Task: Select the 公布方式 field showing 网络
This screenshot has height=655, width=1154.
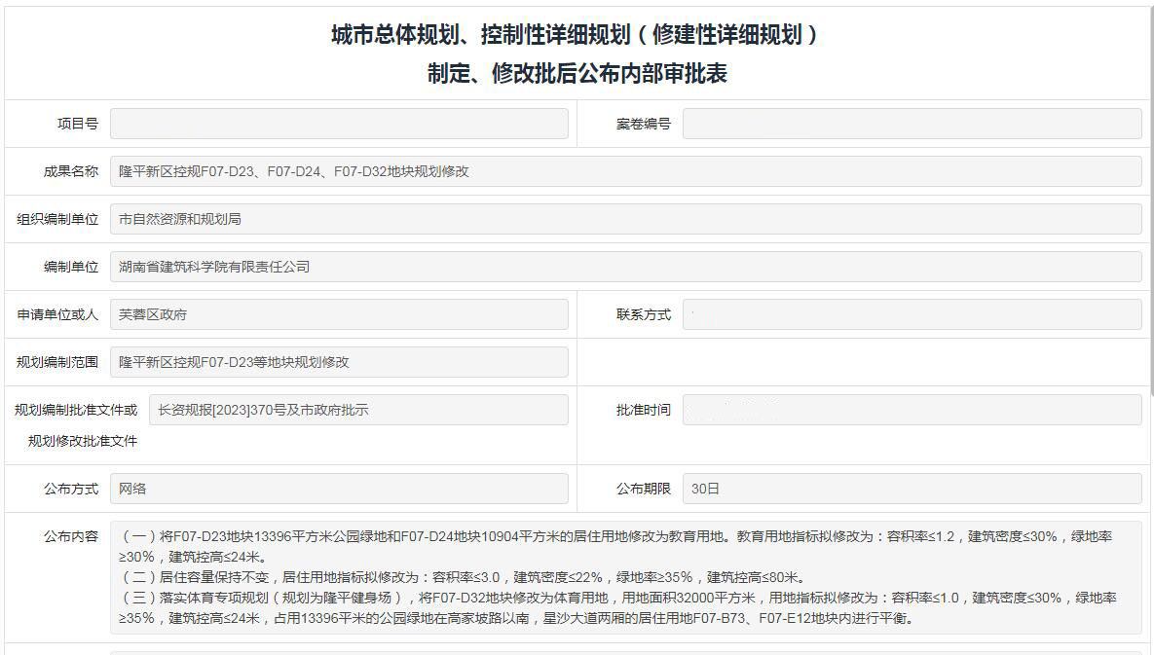Action: tap(338, 489)
